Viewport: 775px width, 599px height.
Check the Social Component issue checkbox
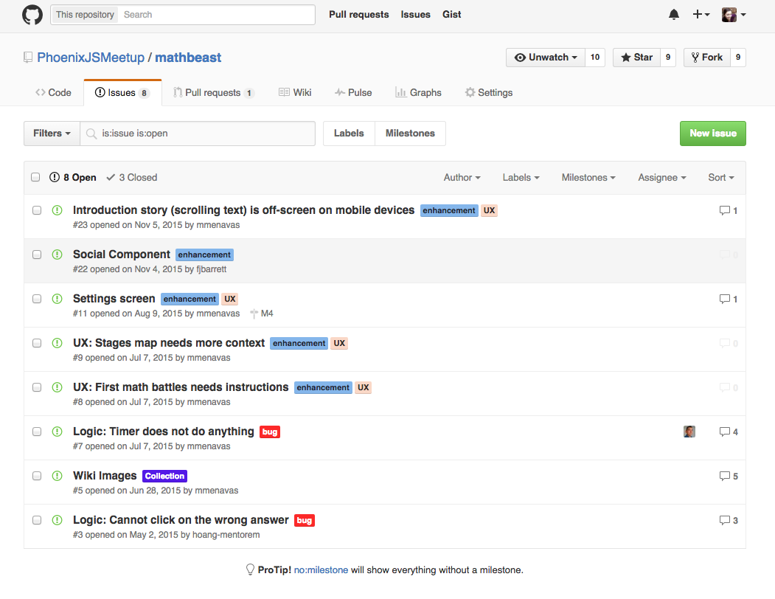click(37, 255)
